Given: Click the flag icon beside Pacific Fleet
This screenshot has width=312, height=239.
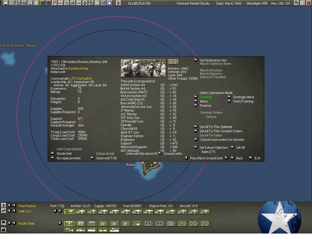Looking at the screenshot, I should [x=4, y=223].
